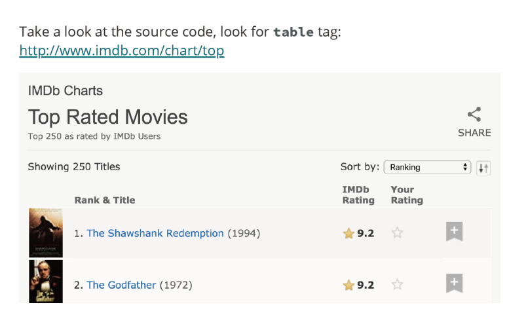Click the IMDb Rating column header
528x330 pixels.
(x=358, y=195)
